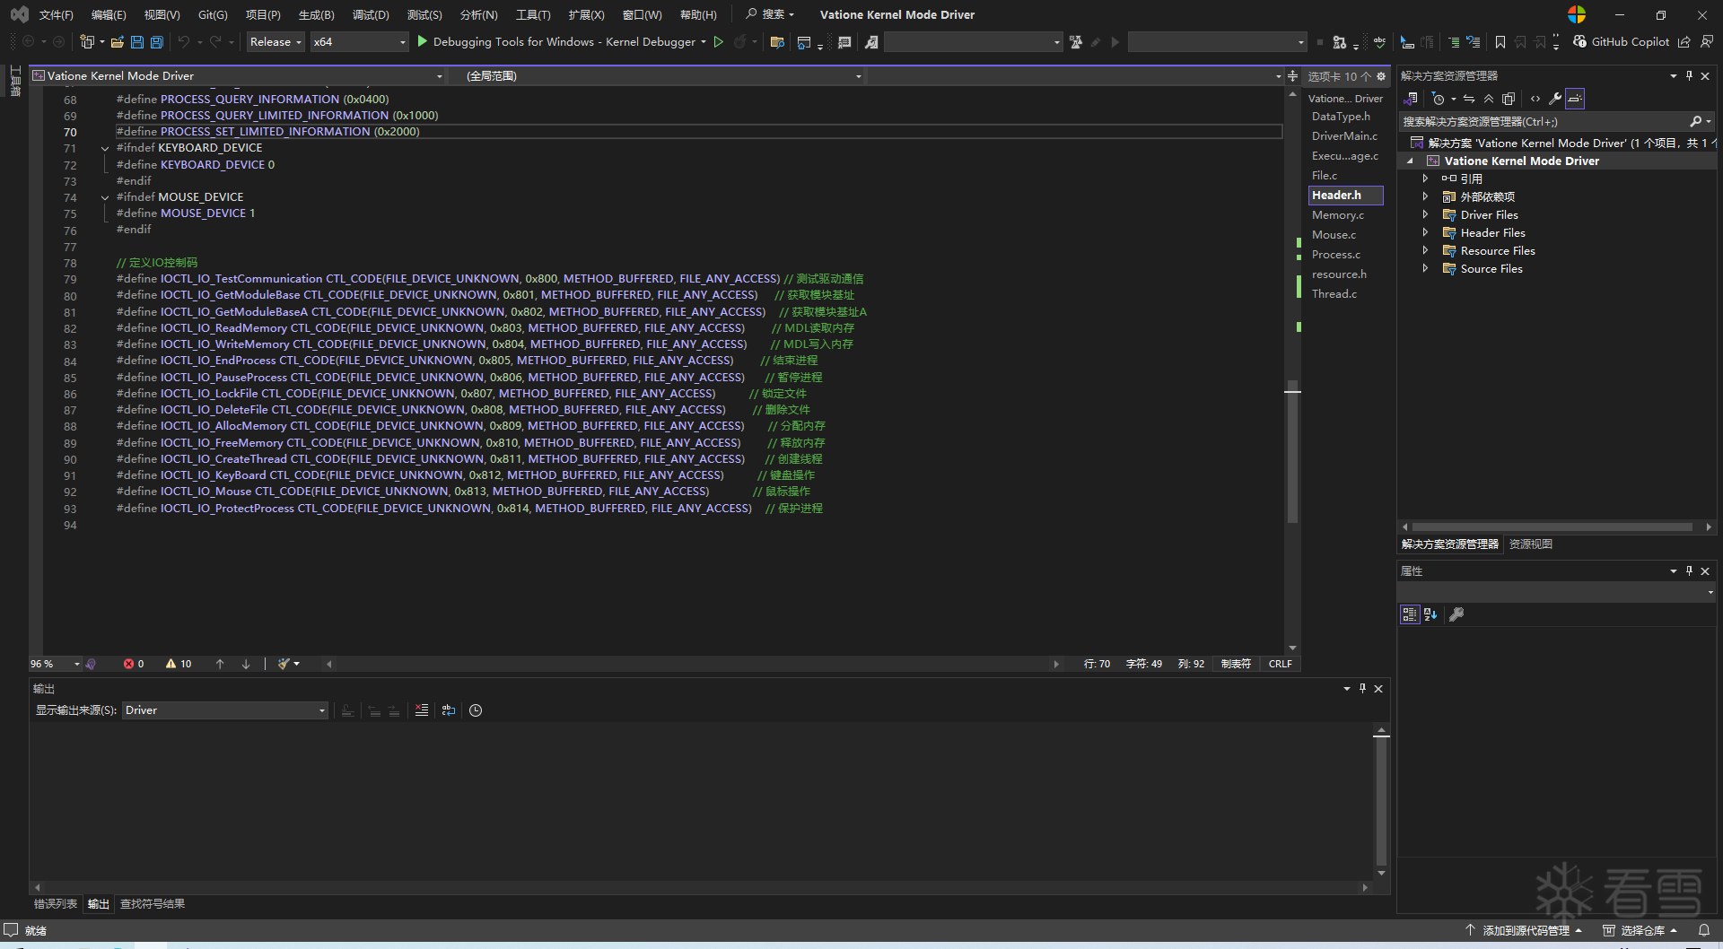
Task: Click the Live Share icon in the title toolbar
Action: [1684, 42]
